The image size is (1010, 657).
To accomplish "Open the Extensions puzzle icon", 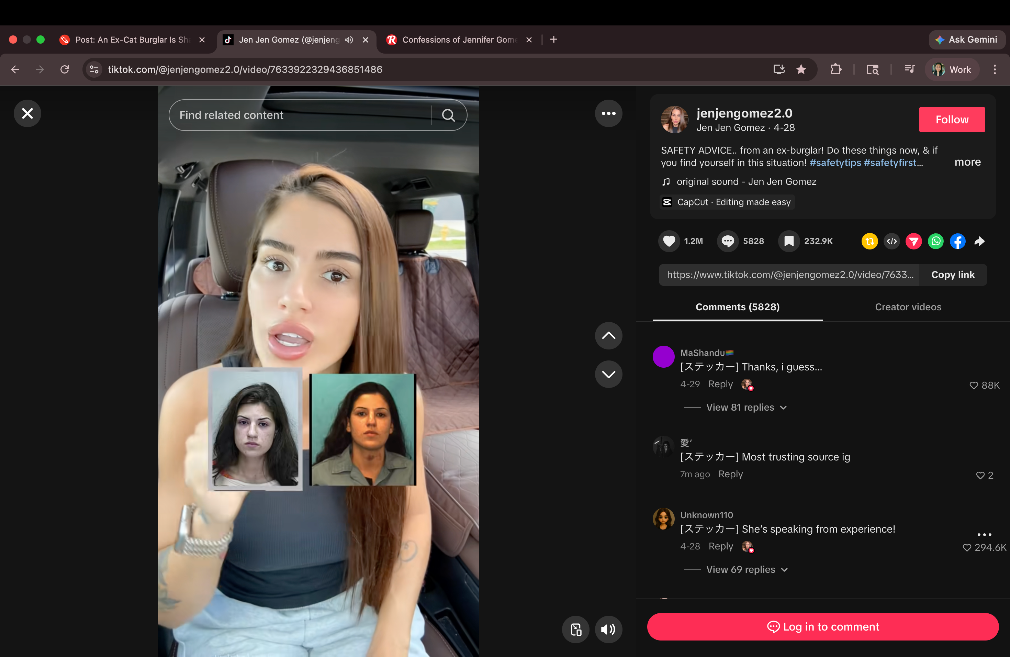I will [835, 69].
